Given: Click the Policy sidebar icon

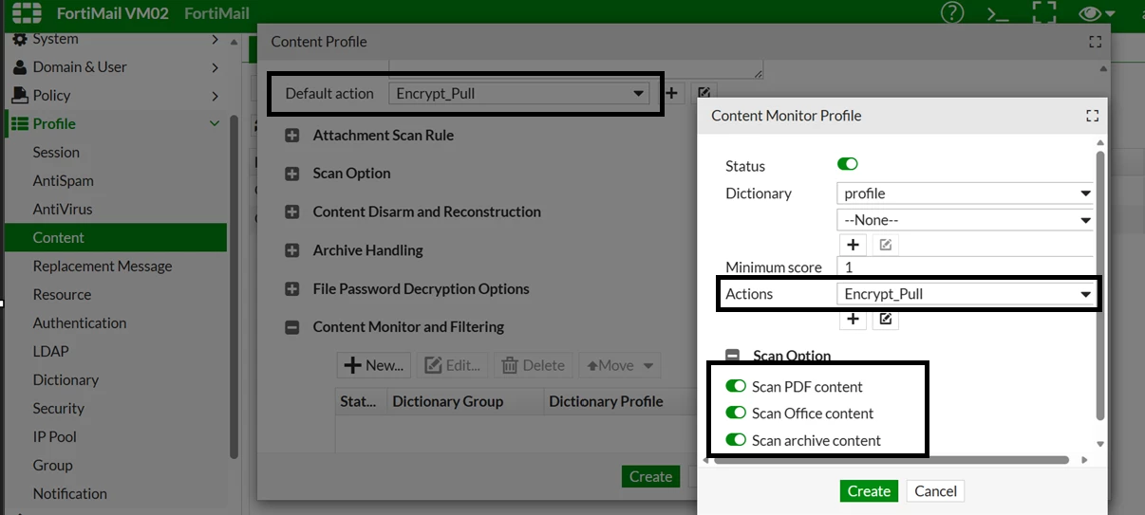Looking at the screenshot, I should [19, 95].
